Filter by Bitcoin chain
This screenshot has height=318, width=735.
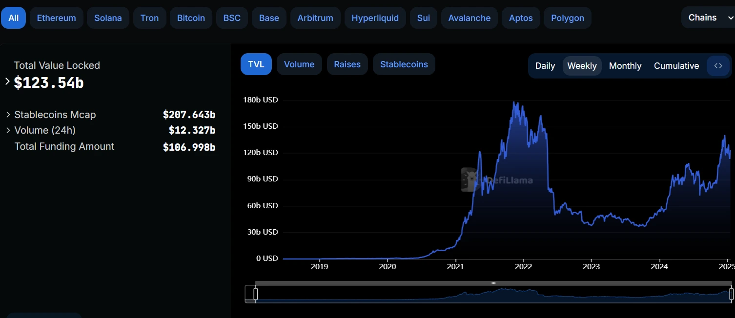tap(191, 18)
